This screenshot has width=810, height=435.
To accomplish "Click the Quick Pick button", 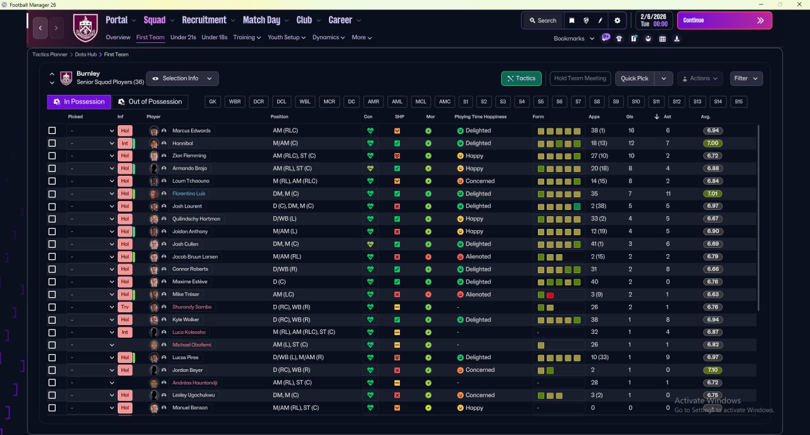I will pos(635,78).
